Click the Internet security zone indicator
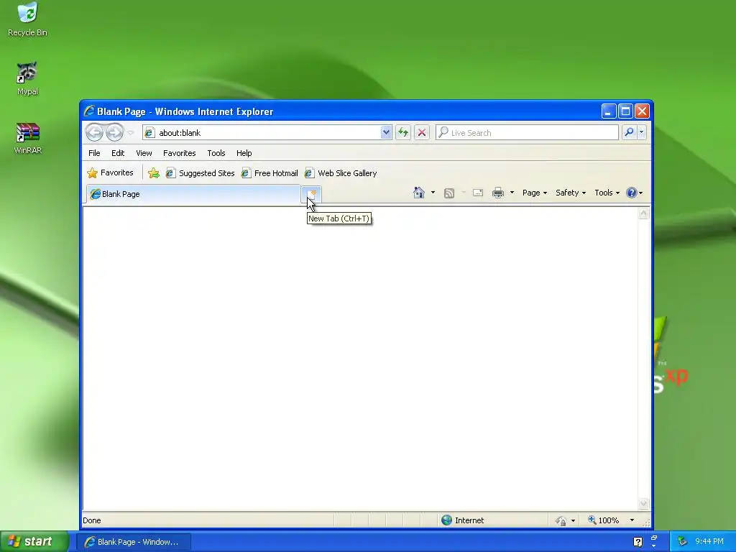The image size is (736, 552). pos(462,520)
